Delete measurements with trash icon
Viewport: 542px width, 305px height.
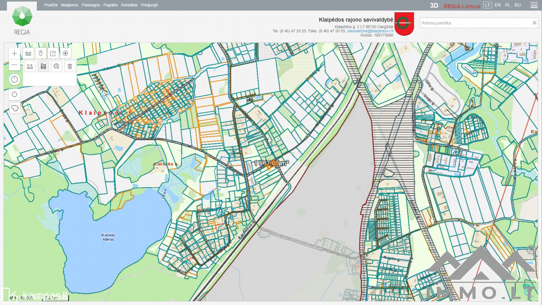(x=70, y=66)
